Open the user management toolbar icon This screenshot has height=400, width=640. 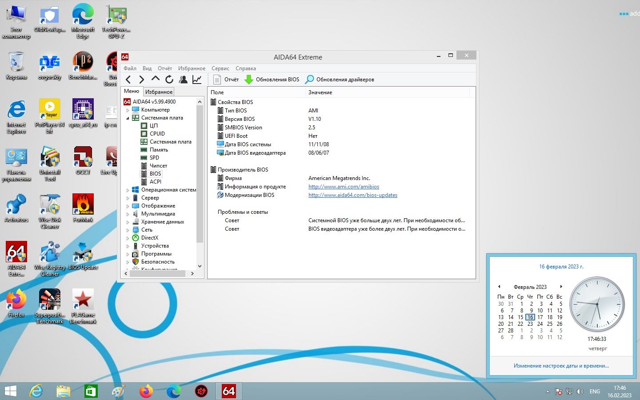(x=183, y=80)
